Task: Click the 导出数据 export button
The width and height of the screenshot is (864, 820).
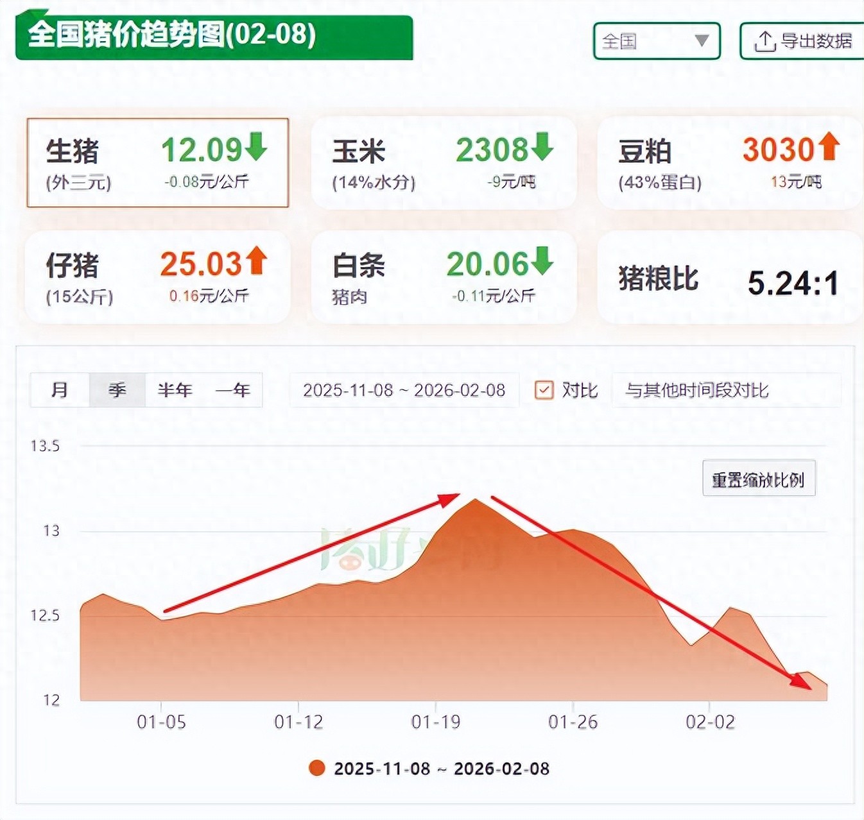Action: tap(802, 41)
